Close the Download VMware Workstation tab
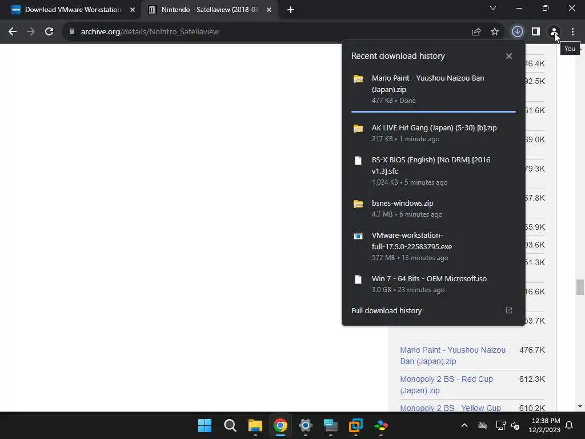 click(133, 10)
